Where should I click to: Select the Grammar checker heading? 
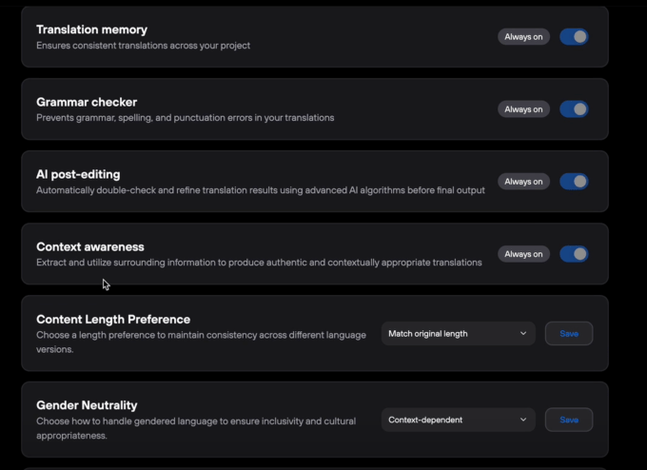87,102
